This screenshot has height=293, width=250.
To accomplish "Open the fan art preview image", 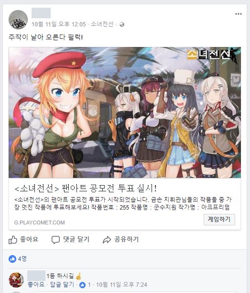I will (x=125, y=113).
